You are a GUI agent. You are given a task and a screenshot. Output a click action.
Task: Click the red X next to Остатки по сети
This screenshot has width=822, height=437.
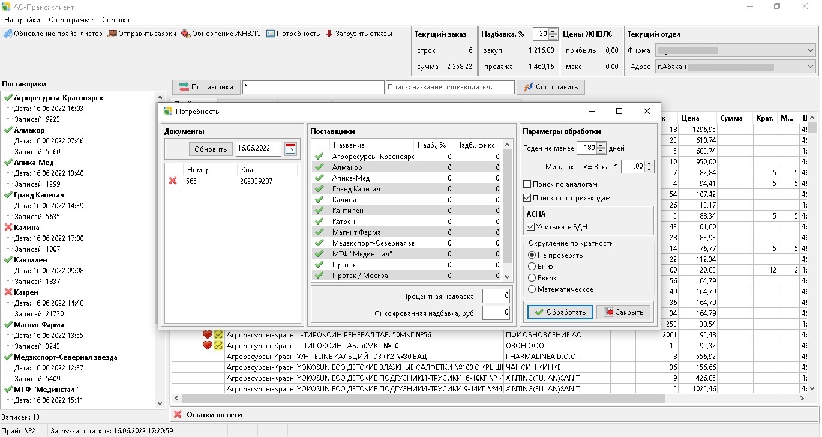point(178,414)
